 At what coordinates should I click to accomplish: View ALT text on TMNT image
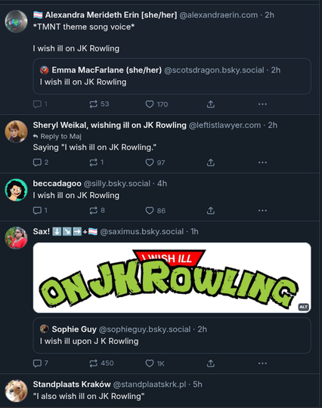click(303, 307)
